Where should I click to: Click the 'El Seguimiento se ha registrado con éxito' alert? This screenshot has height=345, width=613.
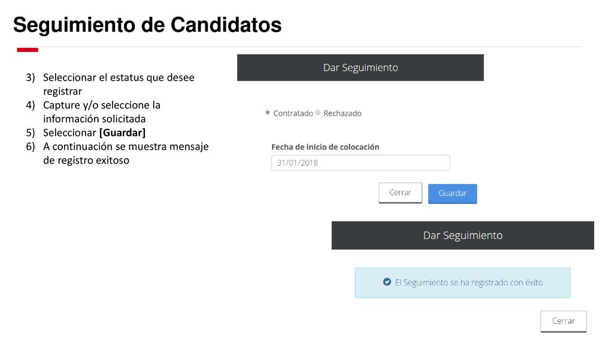(463, 283)
